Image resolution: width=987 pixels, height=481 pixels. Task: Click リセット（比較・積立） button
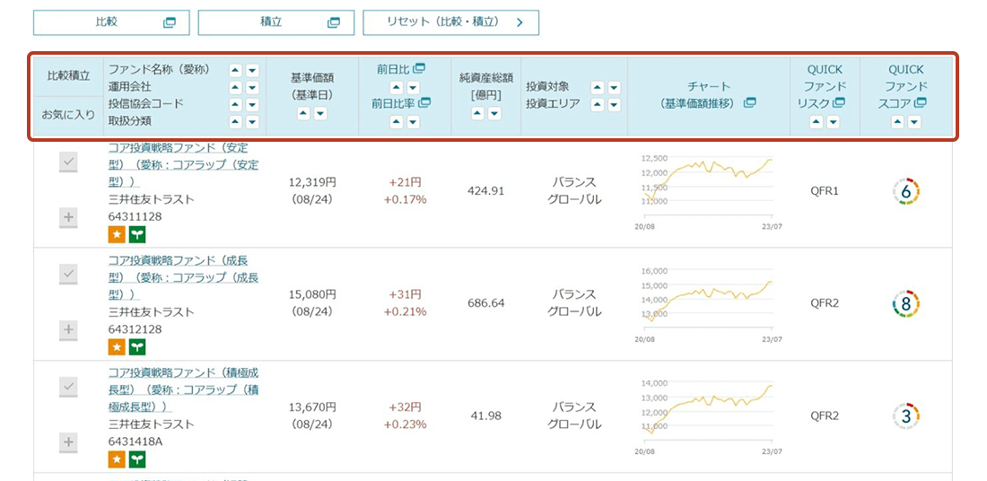450,22
